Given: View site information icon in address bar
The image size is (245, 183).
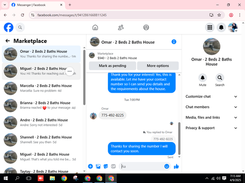Looking at the screenshot, I should [x=33, y=15].
